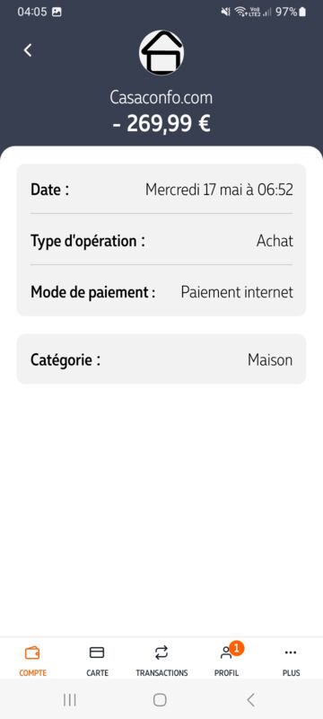Open the Compte wallet tab
The image size is (323, 719).
pyautogui.click(x=32, y=661)
